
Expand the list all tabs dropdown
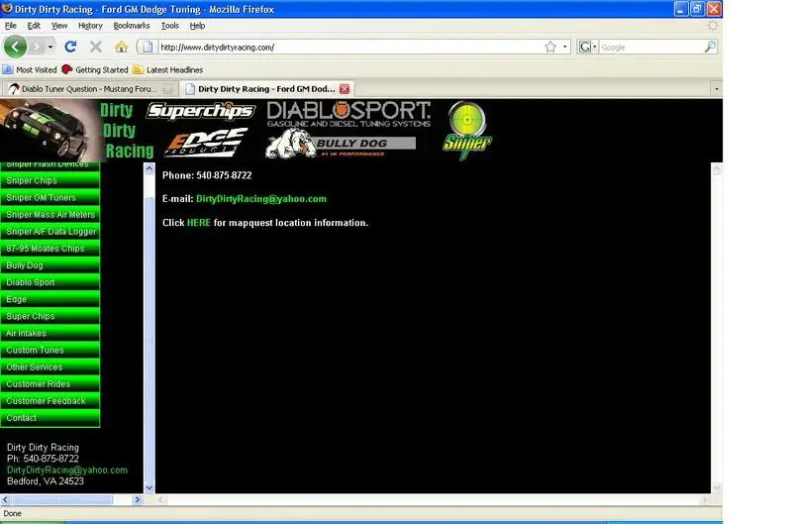716,89
